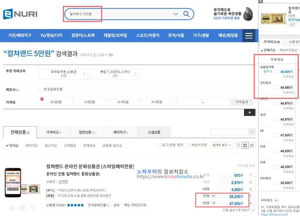Sort results by 판매량순
The width and height of the screenshot is (300, 216).
tap(89, 146)
